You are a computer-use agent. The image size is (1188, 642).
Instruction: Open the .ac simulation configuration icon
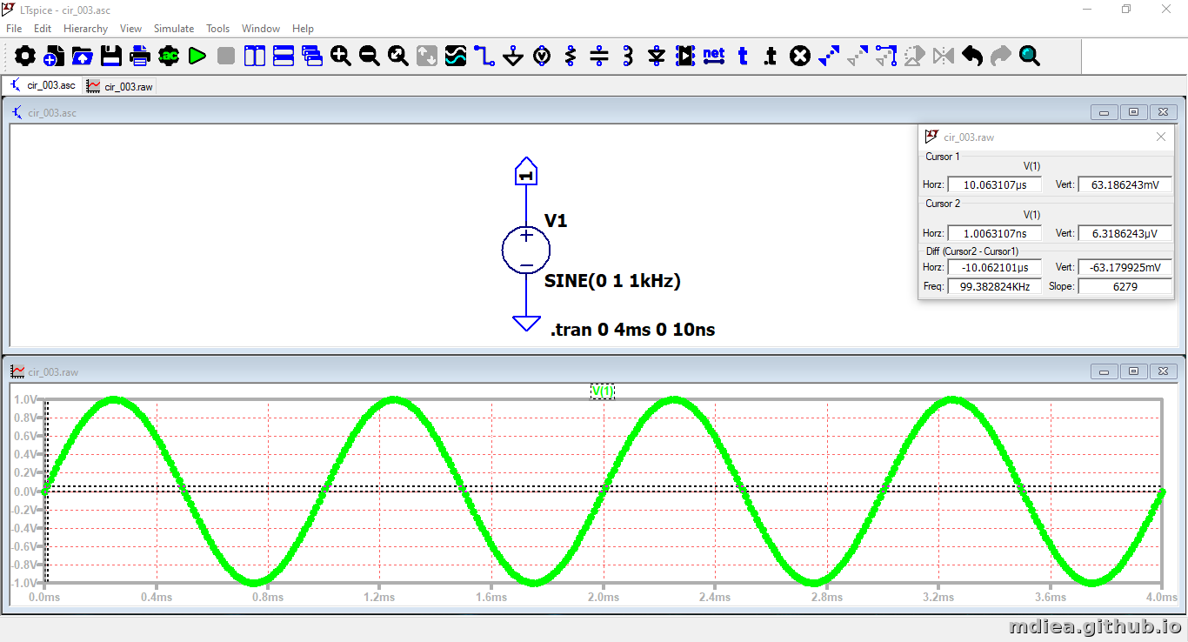(168, 57)
